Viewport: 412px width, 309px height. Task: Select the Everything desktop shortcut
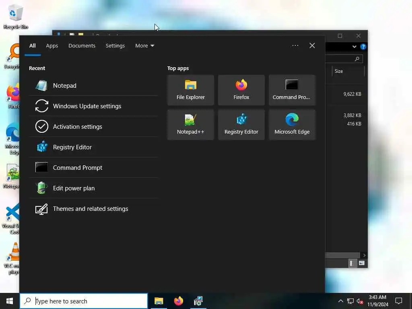pos(12,56)
